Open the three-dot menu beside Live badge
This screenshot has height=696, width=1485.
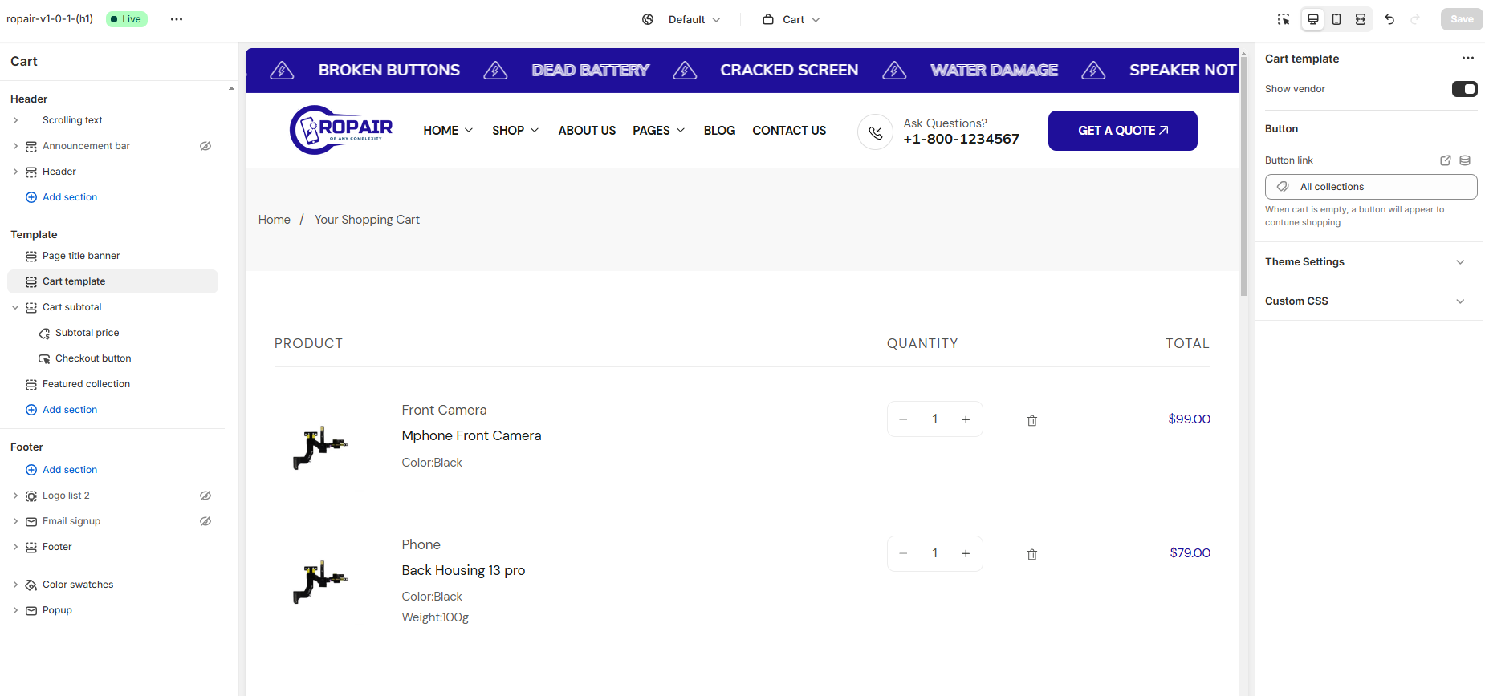[x=177, y=19]
